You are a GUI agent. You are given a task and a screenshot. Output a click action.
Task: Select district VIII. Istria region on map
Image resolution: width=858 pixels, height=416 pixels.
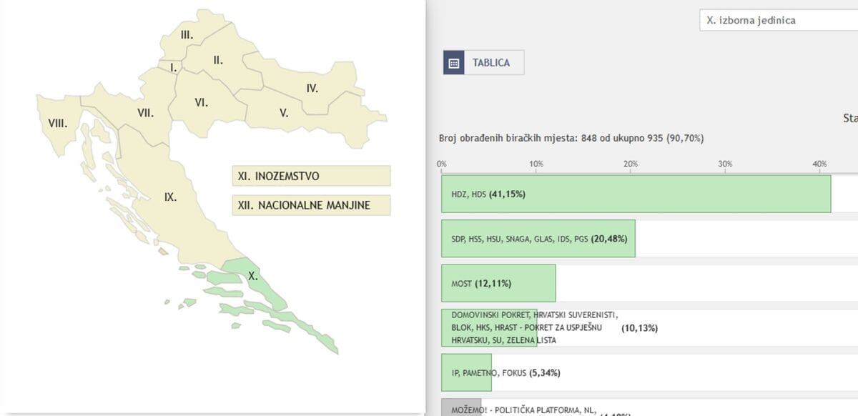58,123
